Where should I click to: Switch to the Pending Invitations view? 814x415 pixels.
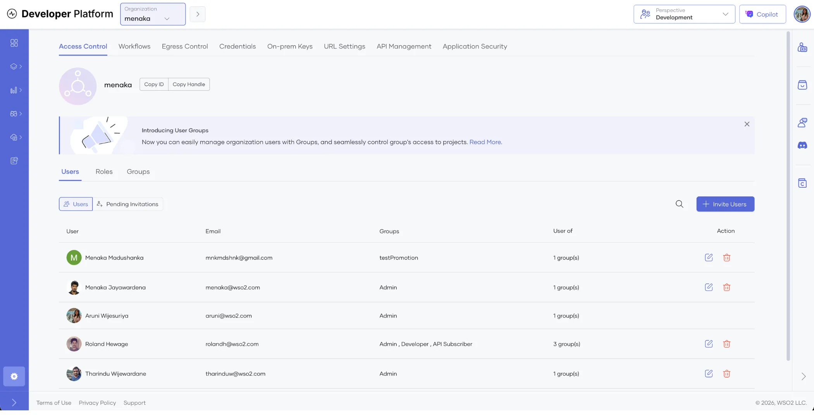click(128, 204)
